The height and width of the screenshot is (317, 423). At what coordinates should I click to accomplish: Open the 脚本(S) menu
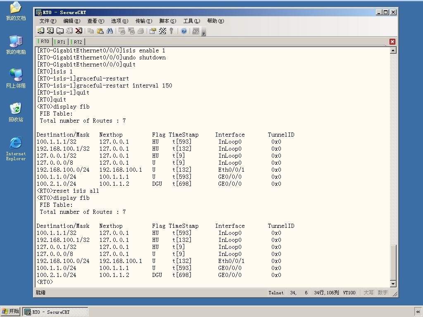(x=168, y=21)
